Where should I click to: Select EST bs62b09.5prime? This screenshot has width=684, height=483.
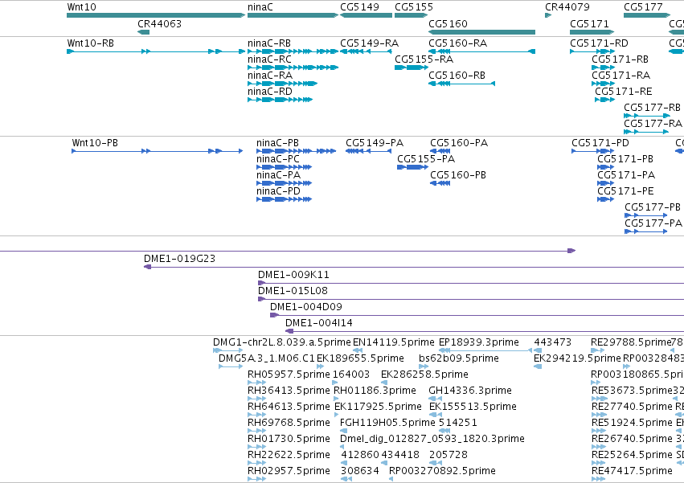point(424,366)
